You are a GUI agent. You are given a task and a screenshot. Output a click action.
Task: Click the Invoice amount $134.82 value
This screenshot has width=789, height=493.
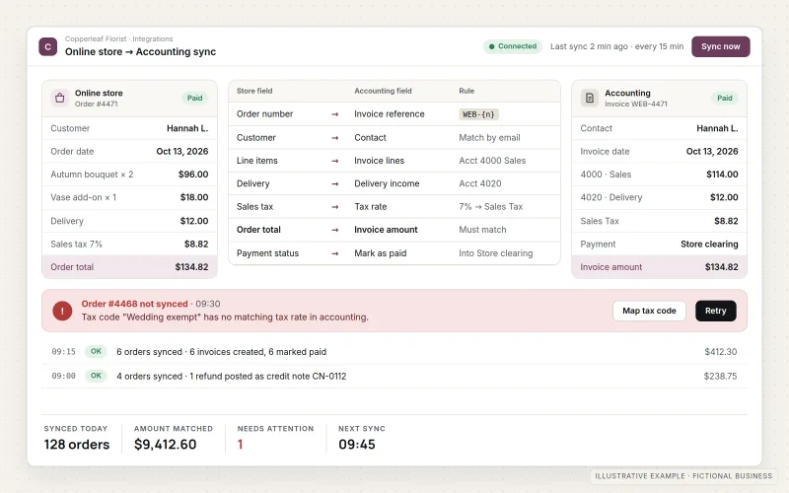[x=722, y=267]
